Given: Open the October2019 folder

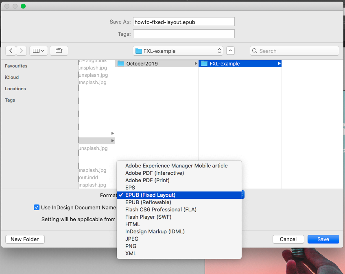Looking at the screenshot, I should [x=142, y=64].
